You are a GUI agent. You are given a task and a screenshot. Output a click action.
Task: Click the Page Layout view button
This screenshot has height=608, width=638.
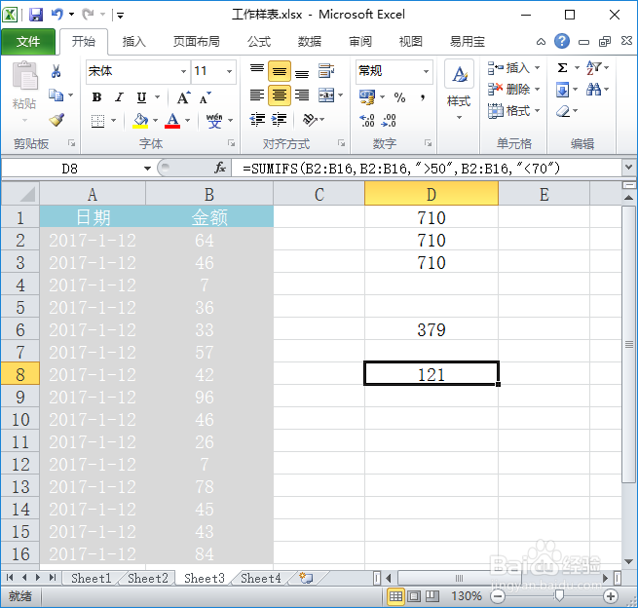(x=414, y=596)
